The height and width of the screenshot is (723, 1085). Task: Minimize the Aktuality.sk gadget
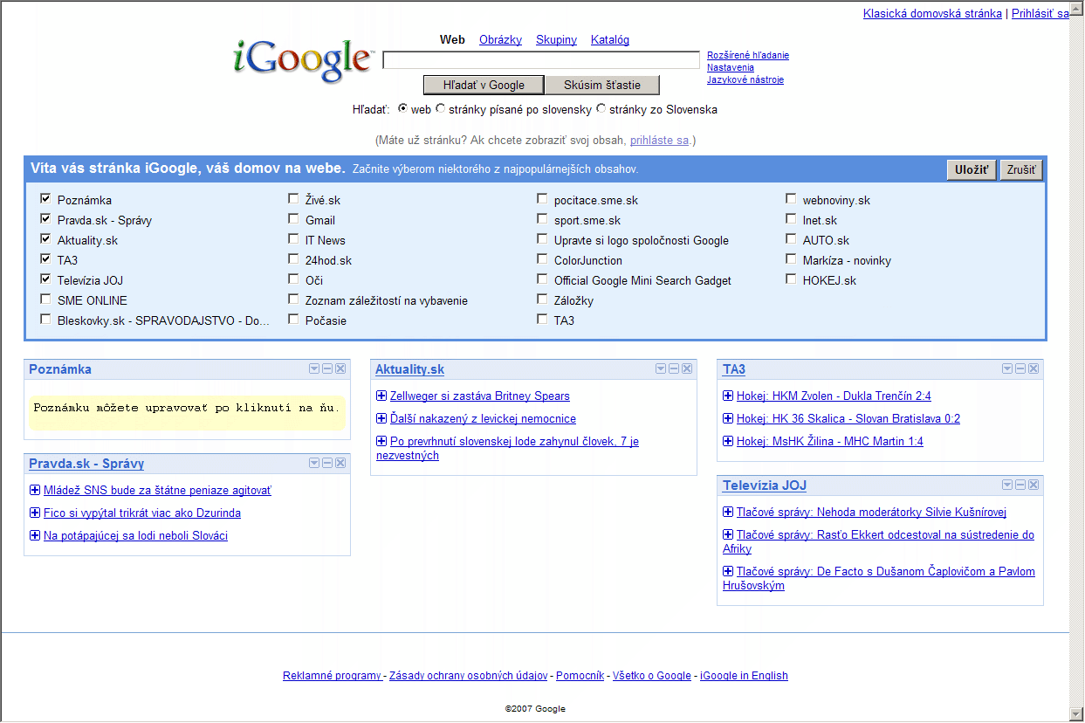point(674,368)
